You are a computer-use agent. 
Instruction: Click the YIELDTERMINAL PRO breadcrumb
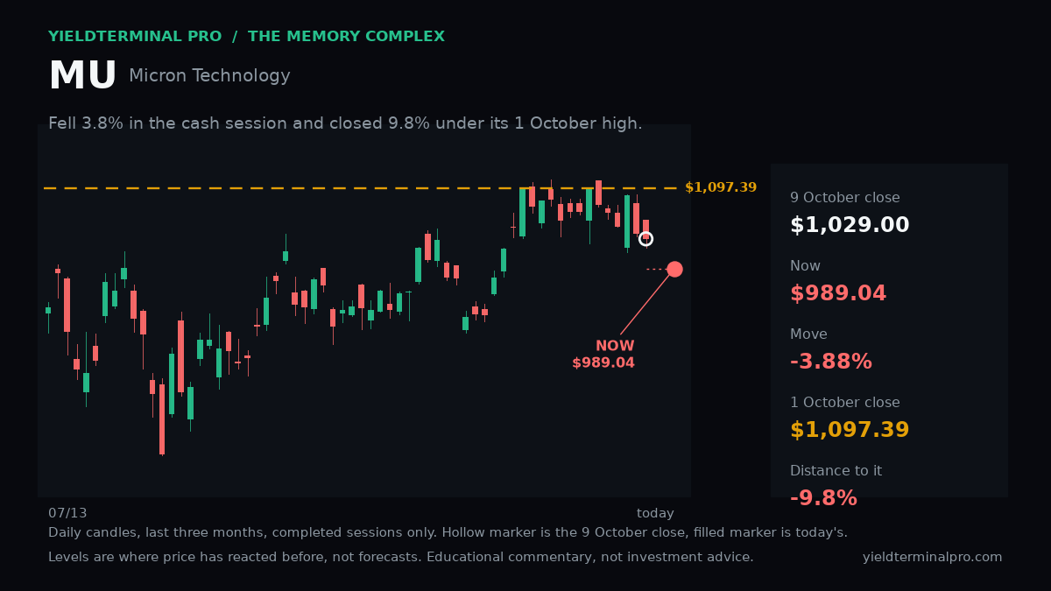[135, 37]
